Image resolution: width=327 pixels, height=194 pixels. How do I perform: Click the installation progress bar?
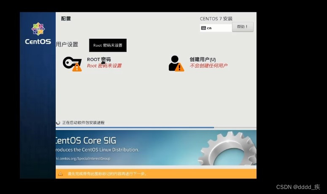tap(156, 128)
